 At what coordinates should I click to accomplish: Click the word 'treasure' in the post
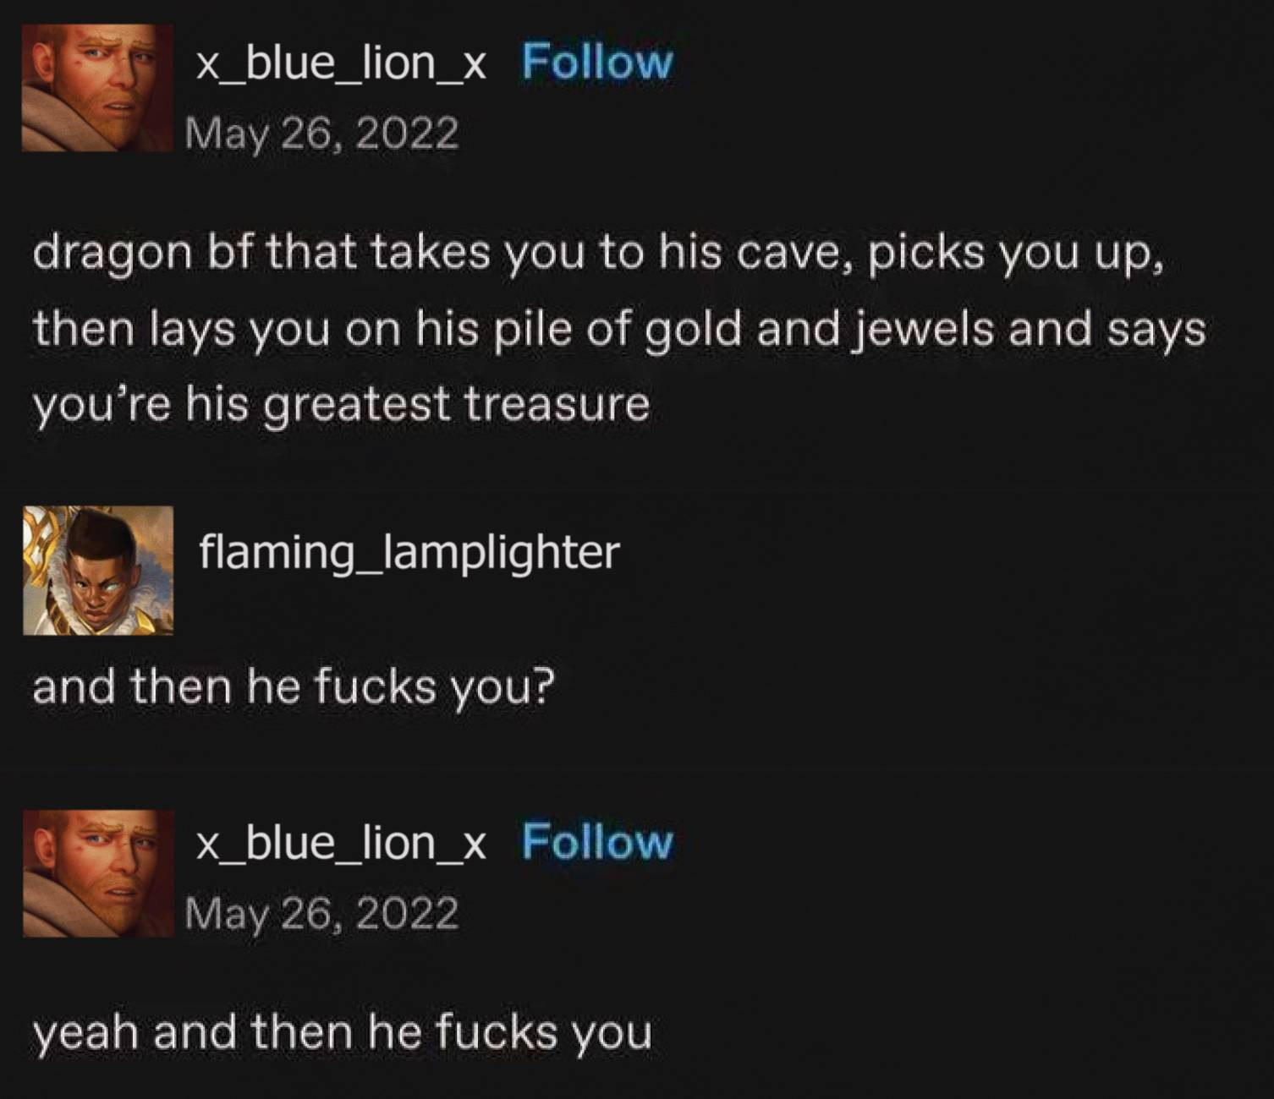click(557, 404)
